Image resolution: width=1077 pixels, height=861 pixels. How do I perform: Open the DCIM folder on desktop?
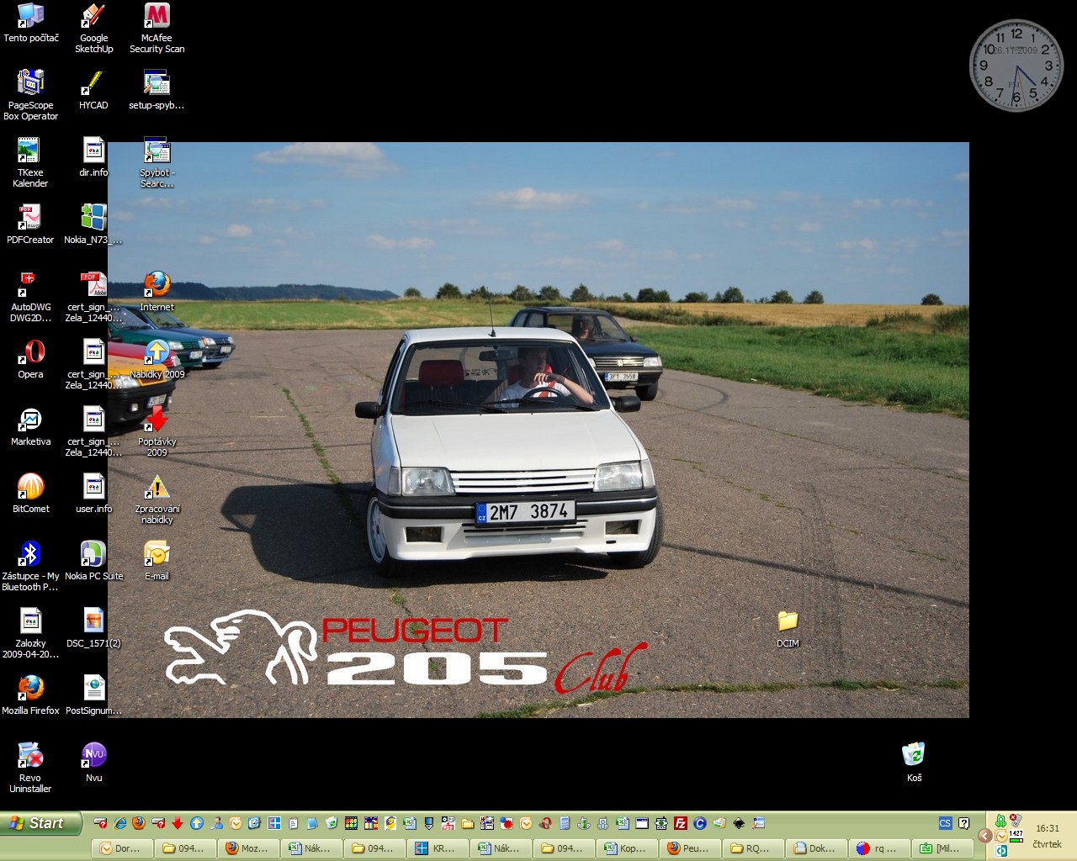point(788,622)
